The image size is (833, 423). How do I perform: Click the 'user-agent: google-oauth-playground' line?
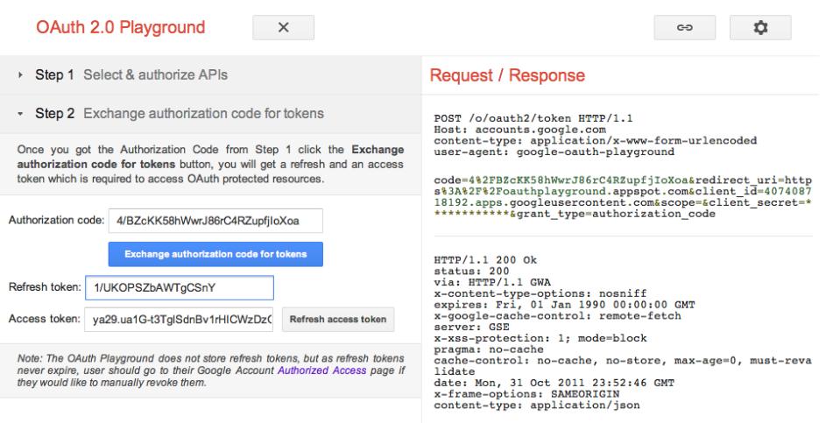[x=554, y=152]
